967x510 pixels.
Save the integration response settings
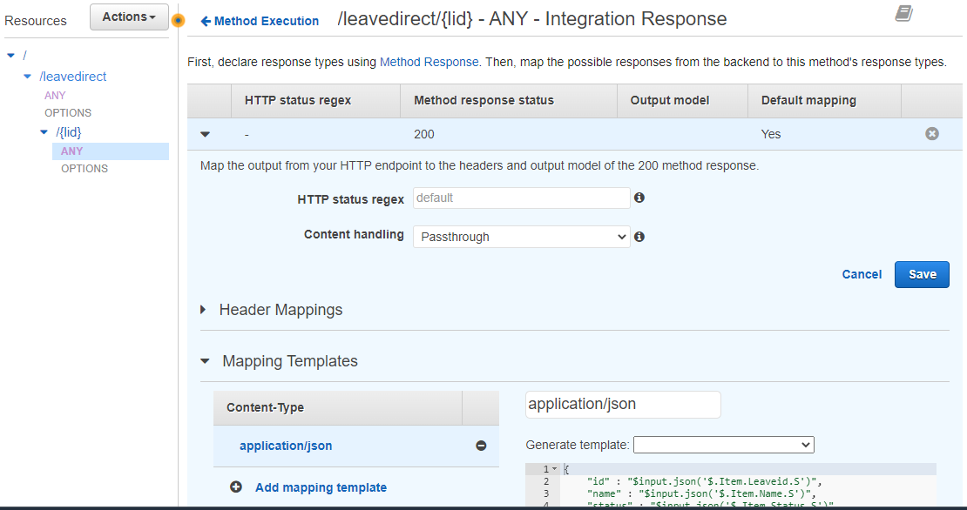(x=921, y=274)
